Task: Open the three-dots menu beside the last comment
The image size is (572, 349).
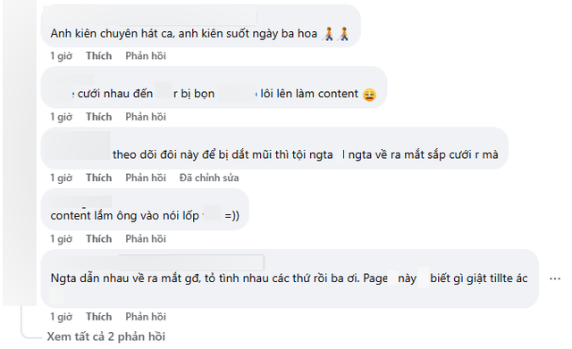Action: click(x=554, y=278)
